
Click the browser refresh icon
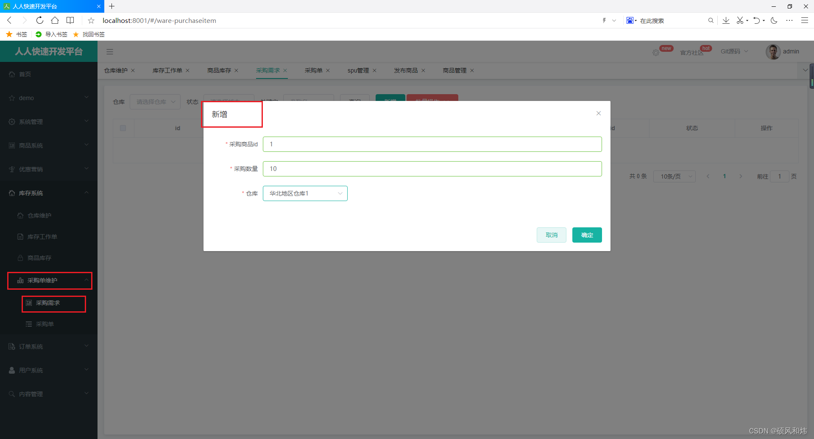(39, 20)
